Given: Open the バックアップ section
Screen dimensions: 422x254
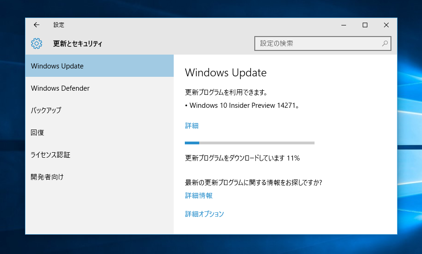Looking at the screenshot, I should coord(100,110).
